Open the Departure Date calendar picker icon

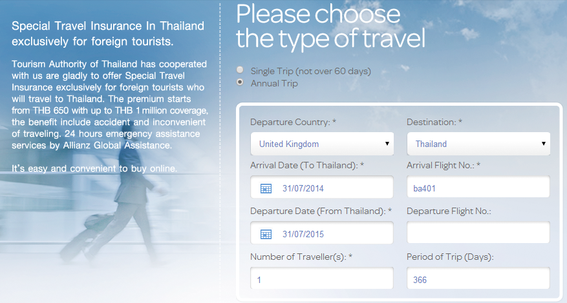pyautogui.click(x=266, y=233)
